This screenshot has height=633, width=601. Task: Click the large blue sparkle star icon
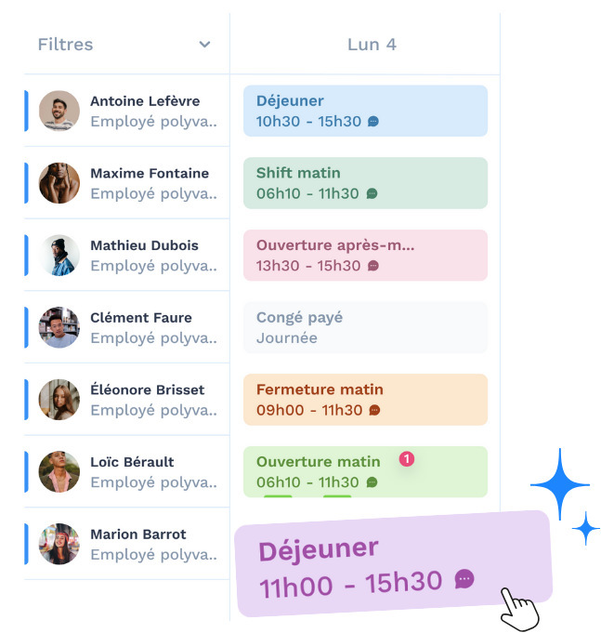(560, 484)
